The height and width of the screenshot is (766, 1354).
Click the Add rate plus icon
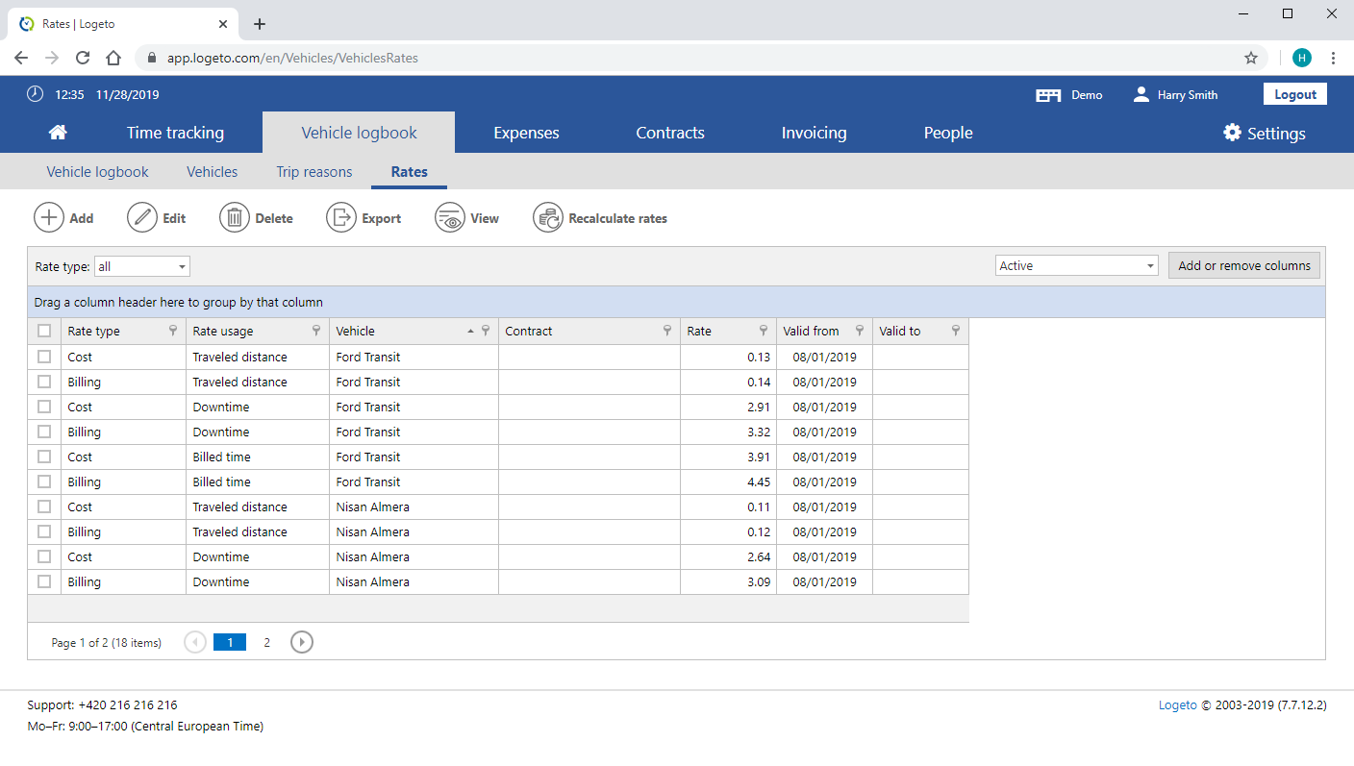(x=49, y=218)
